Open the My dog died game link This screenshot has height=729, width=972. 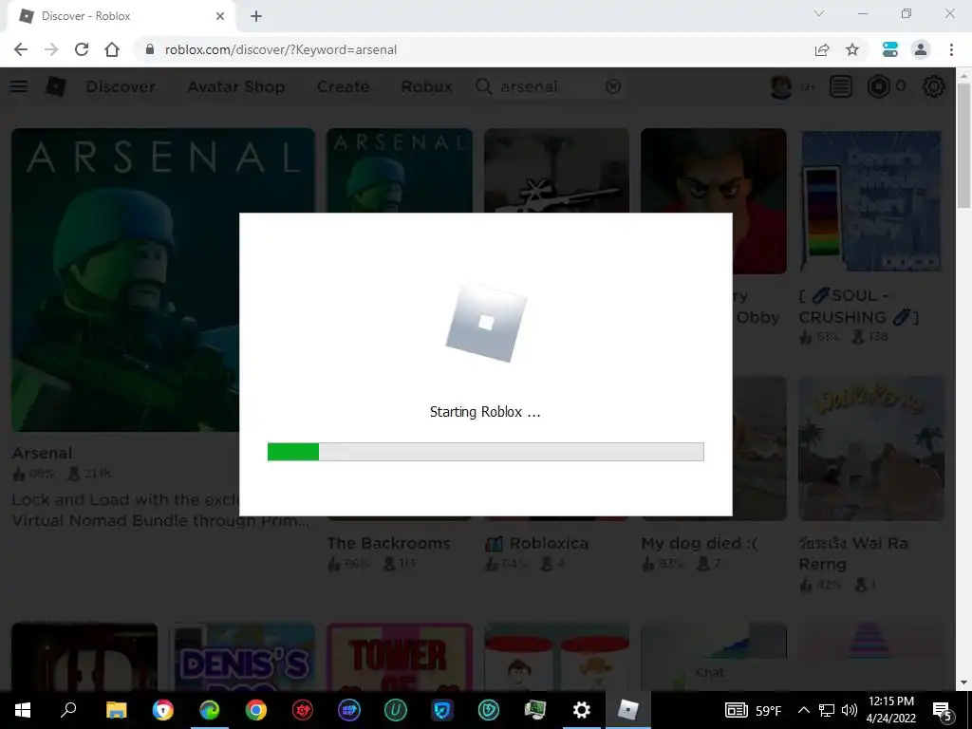(700, 543)
